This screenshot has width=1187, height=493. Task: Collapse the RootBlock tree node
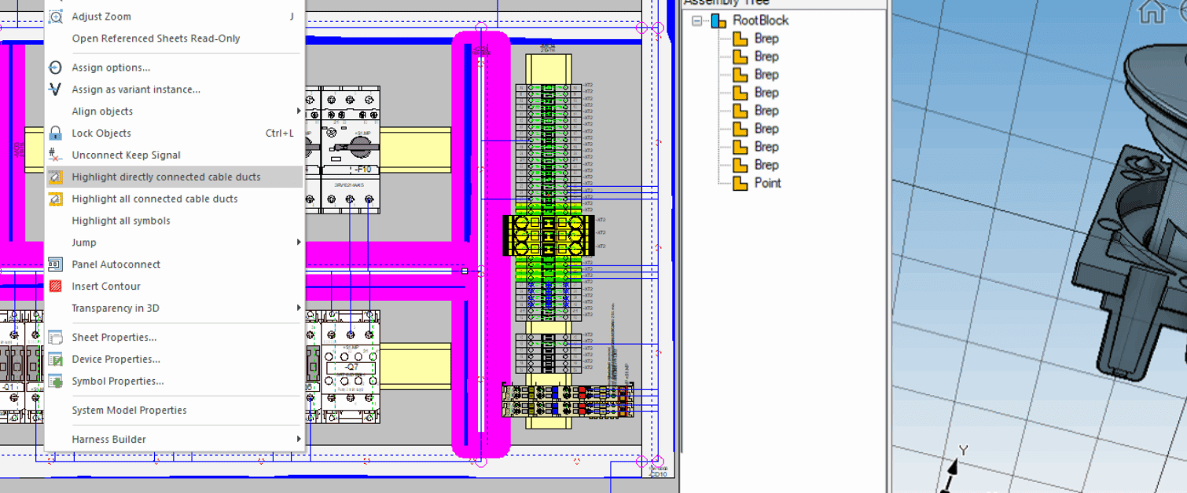pyautogui.click(x=695, y=20)
